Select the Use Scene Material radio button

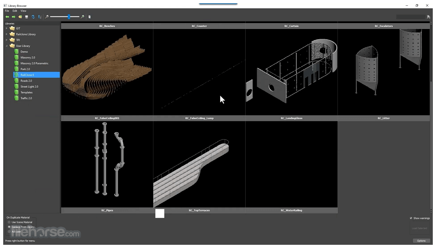click(x=9, y=222)
